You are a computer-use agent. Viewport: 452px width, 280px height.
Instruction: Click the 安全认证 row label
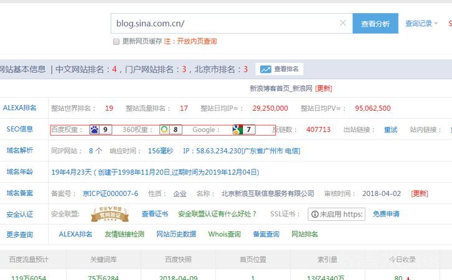(x=19, y=214)
